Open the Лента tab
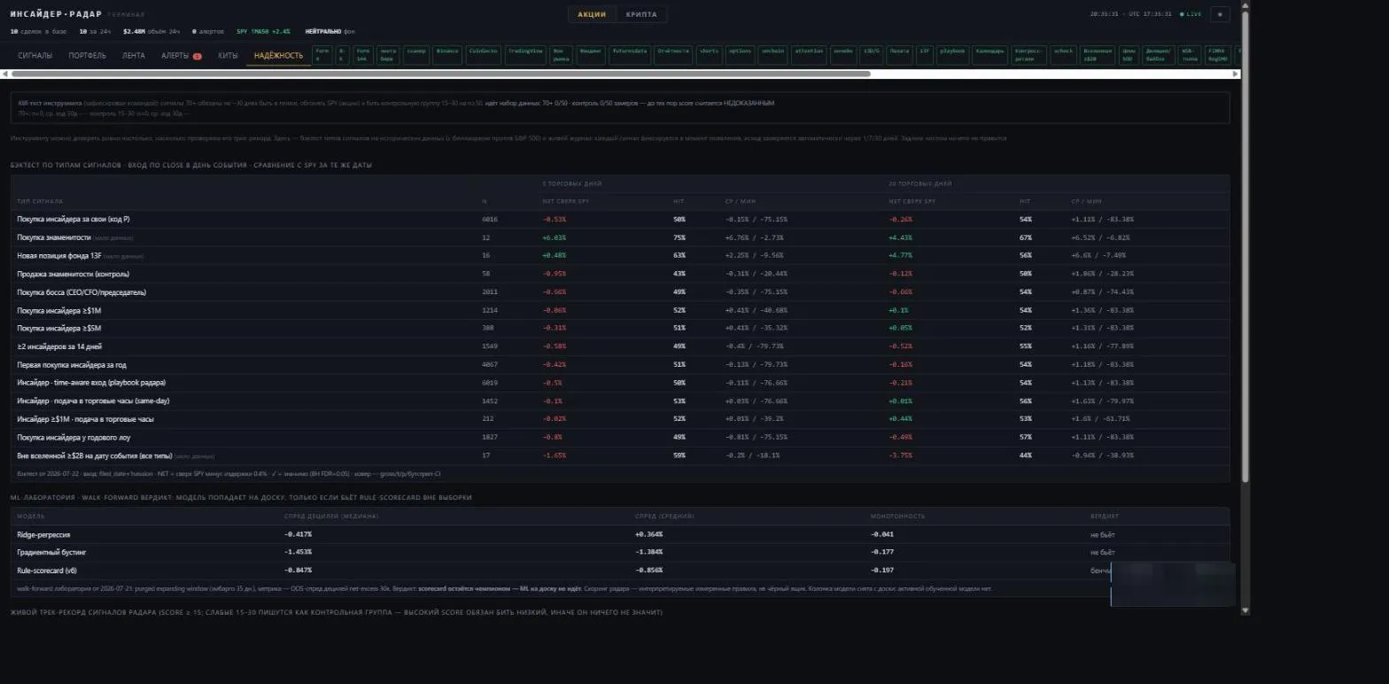 (134, 56)
